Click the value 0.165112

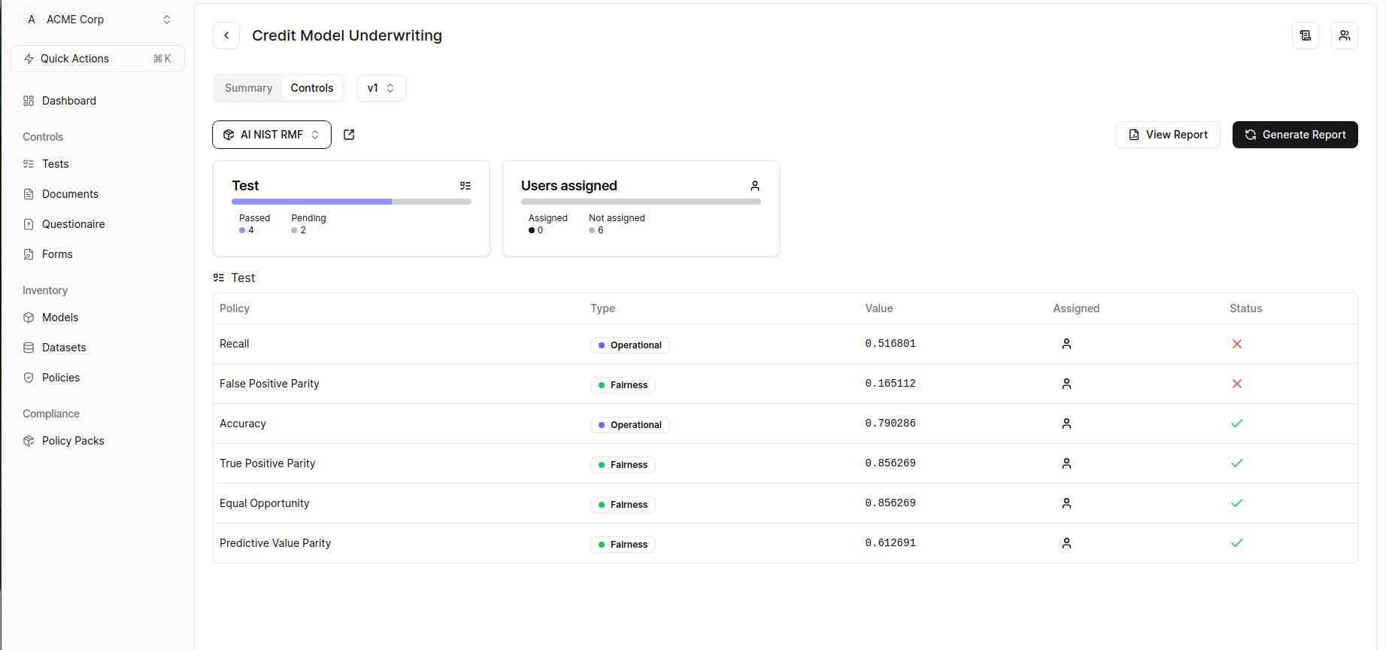pyautogui.click(x=890, y=384)
